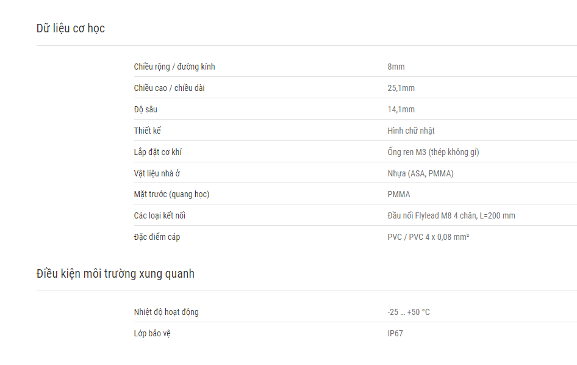This screenshot has width=577, height=365.
Task: Select the 'Đặc điểm cáp' label
Action: 157,237
